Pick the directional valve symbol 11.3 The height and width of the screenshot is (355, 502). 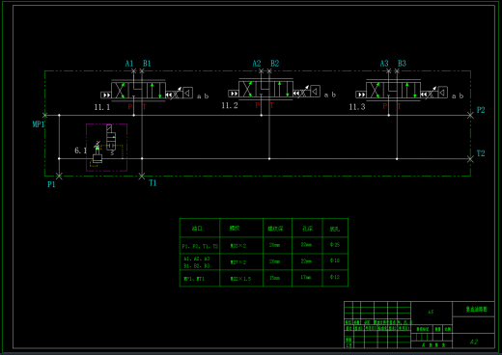click(393, 90)
